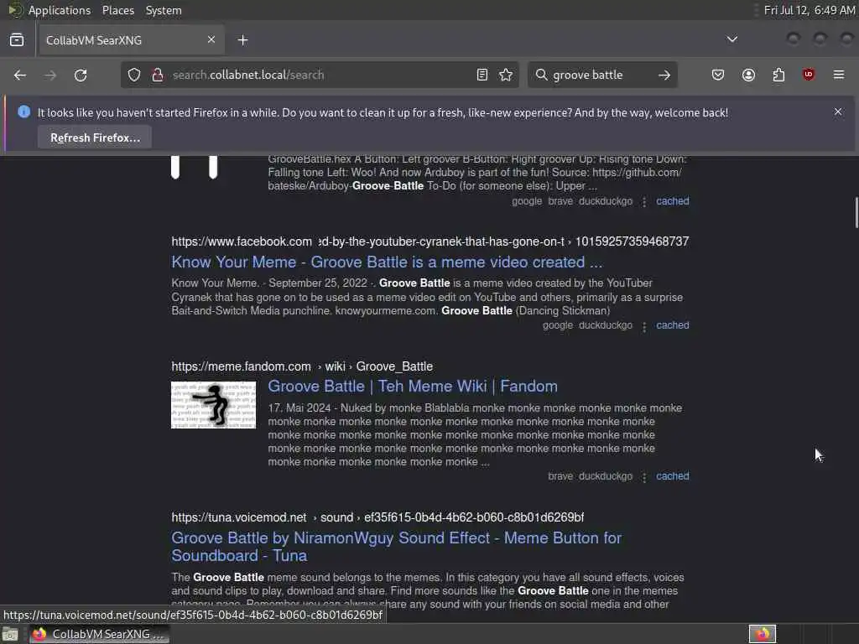Open the list all tabs chevron

[x=731, y=39]
